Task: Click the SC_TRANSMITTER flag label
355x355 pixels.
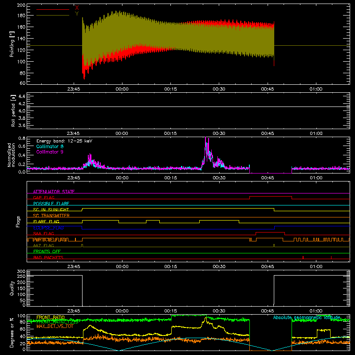Action: tap(51, 215)
